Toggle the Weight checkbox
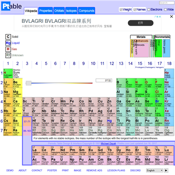The image size is (175, 175). [121, 10]
